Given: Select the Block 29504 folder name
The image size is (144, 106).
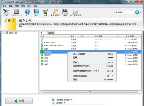Looking at the screenshot, I should 50,43.
